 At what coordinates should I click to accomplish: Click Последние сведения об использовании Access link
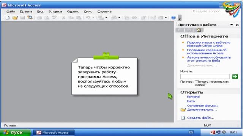pyautogui.click(x=207, y=51)
